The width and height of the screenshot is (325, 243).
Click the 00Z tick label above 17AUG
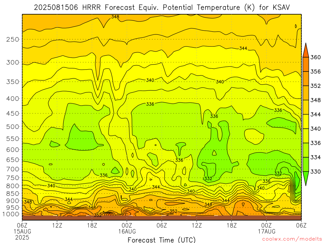[x=267, y=225]
